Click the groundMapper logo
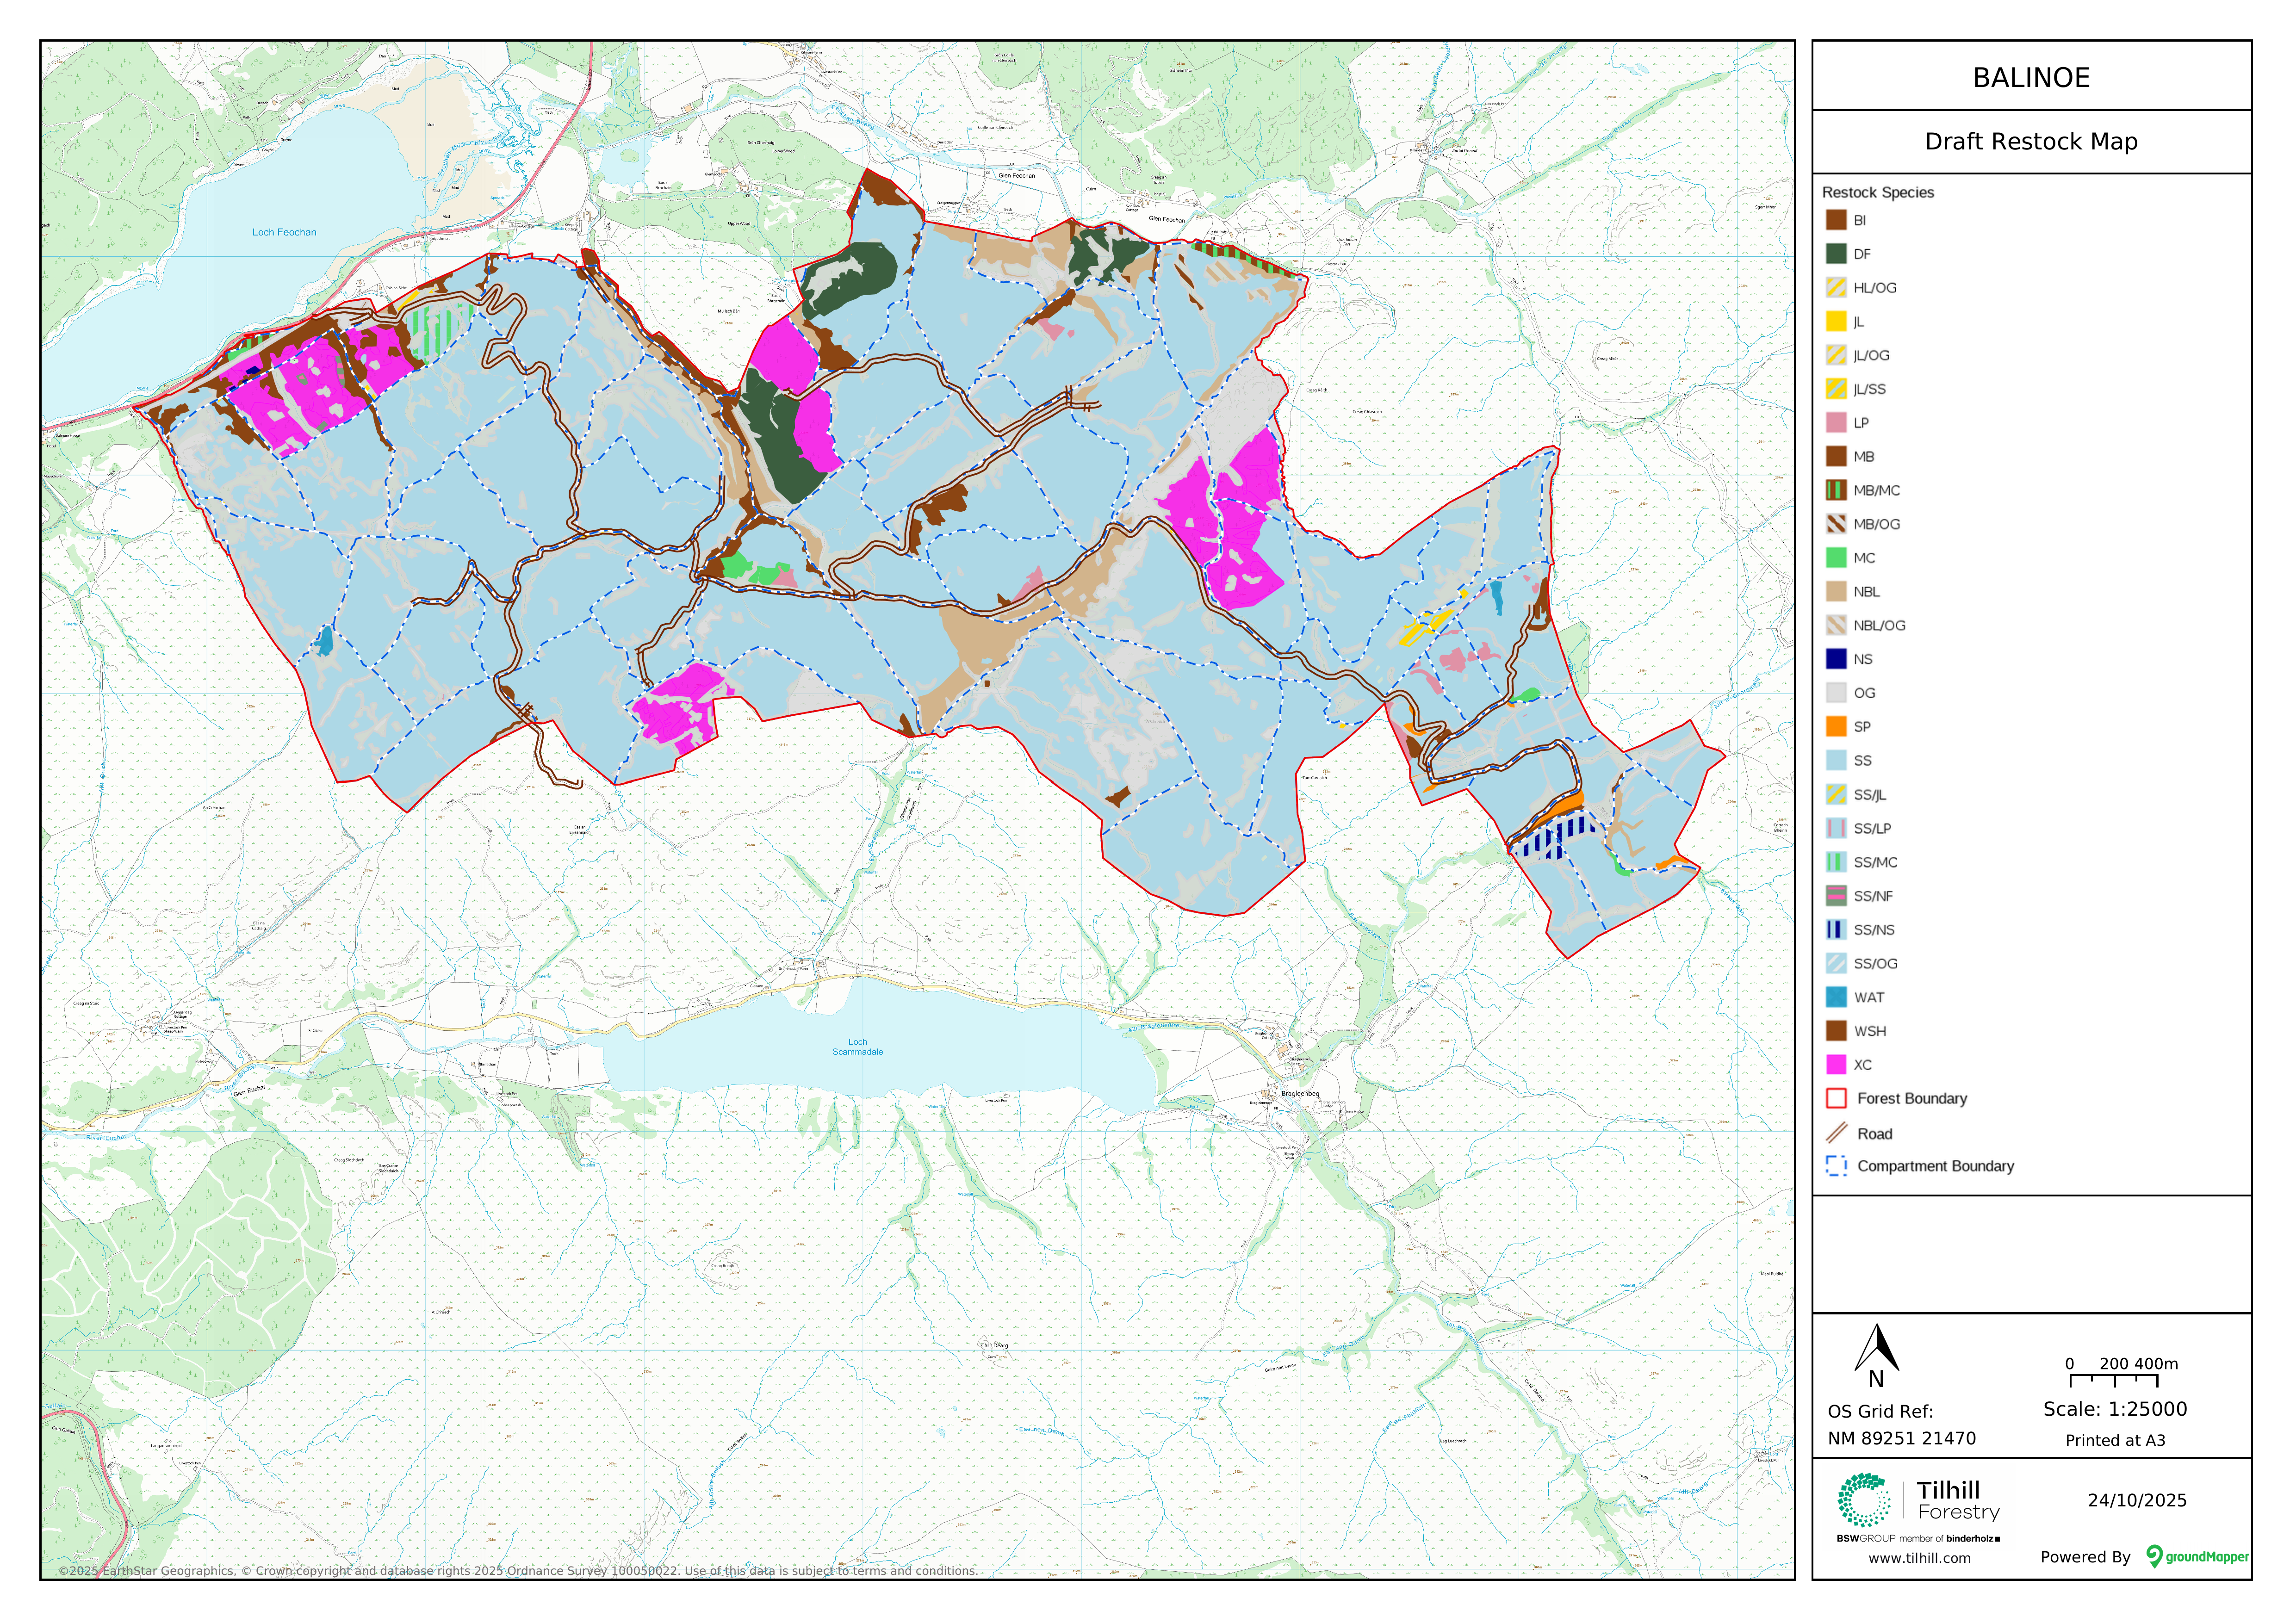This screenshot has height=1623, width=2296. [2196, 1556]
